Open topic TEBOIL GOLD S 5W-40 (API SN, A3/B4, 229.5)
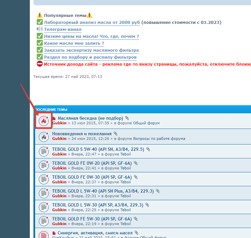Image resolution: width=251 pixels, height=238 pixels. click(x=98, y=149)
